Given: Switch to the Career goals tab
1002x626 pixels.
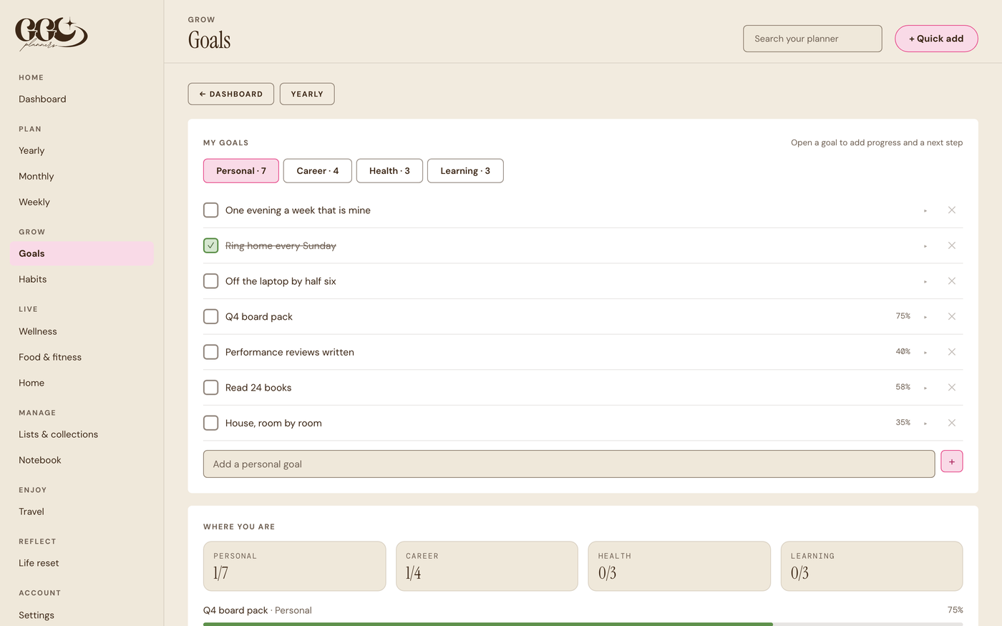Looking at the screenshot, I should pos(318,171).
